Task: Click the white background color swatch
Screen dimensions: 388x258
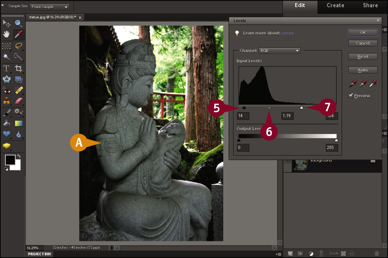Action: pos(17,166)
